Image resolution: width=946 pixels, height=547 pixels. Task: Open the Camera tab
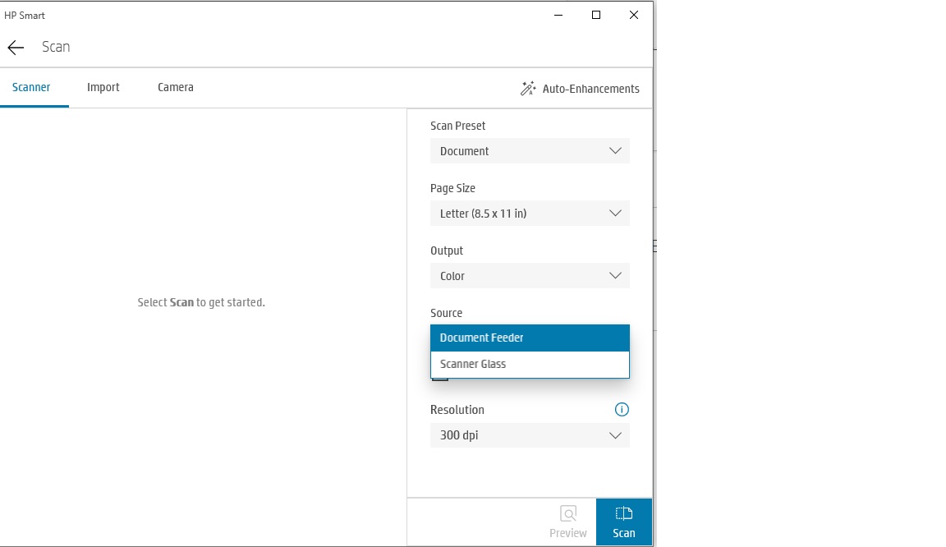175,86
